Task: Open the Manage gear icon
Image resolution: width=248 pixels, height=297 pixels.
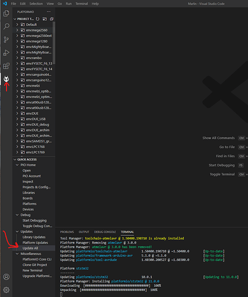Action: [7, 290]
